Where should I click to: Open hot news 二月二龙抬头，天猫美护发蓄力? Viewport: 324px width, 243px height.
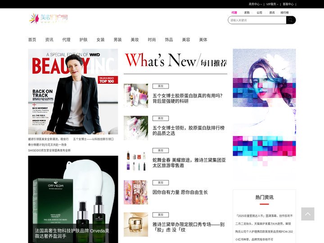point(263,224)
